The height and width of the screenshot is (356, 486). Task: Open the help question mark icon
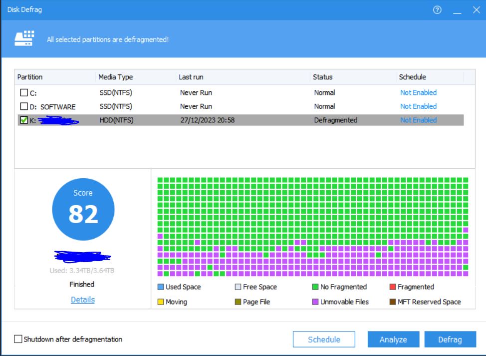[437, 10]
